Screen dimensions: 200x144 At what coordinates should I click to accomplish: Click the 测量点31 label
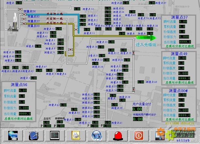point(85,123)
